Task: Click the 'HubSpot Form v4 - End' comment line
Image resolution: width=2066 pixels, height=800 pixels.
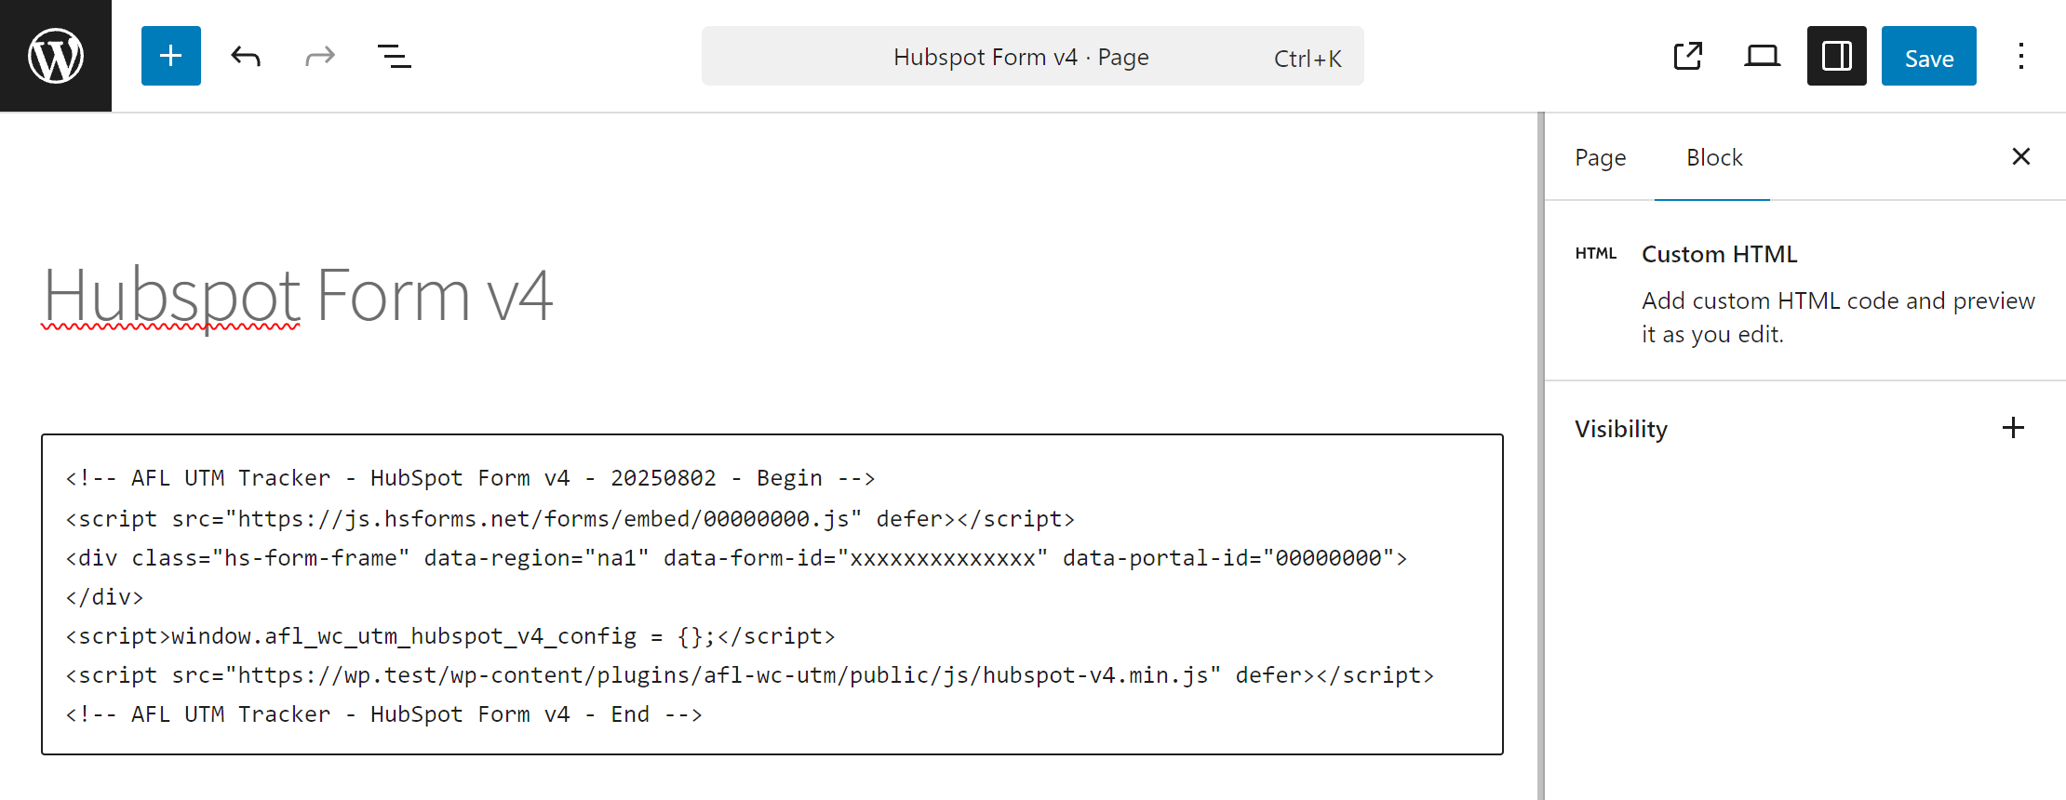Action: pyautogui.click(x=383, y=714)
